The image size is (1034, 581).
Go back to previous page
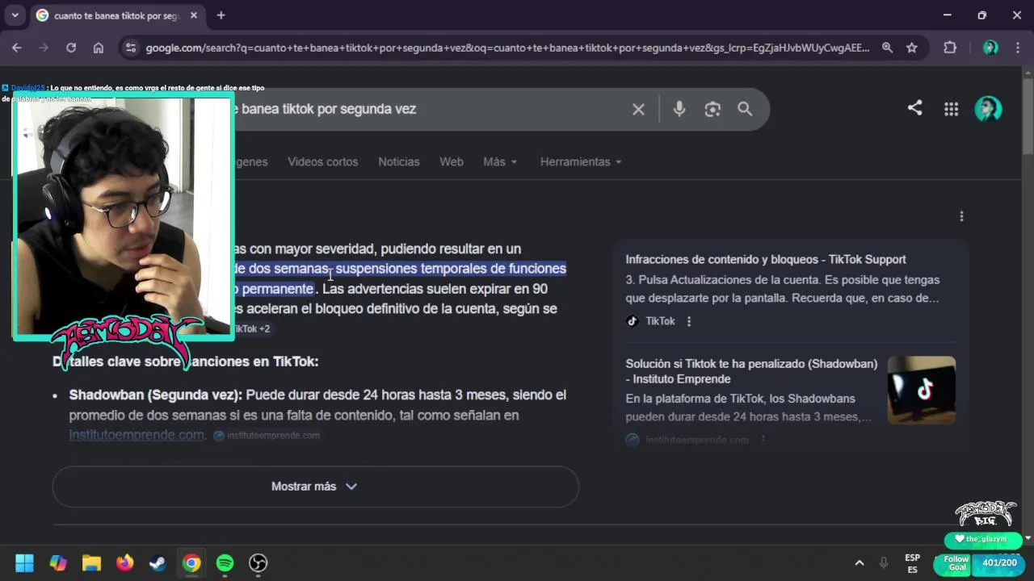click(17, 48)
